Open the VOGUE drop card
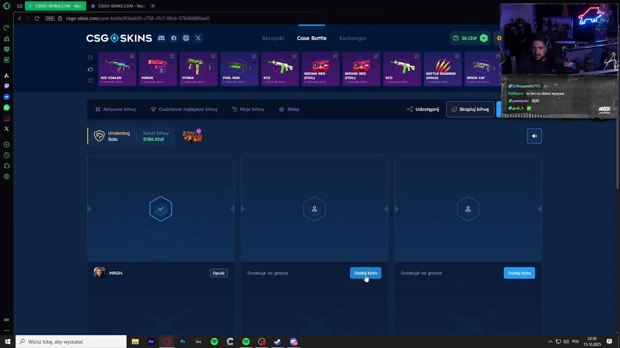This screenshot has width=620, height=348. tap(158, 69)
